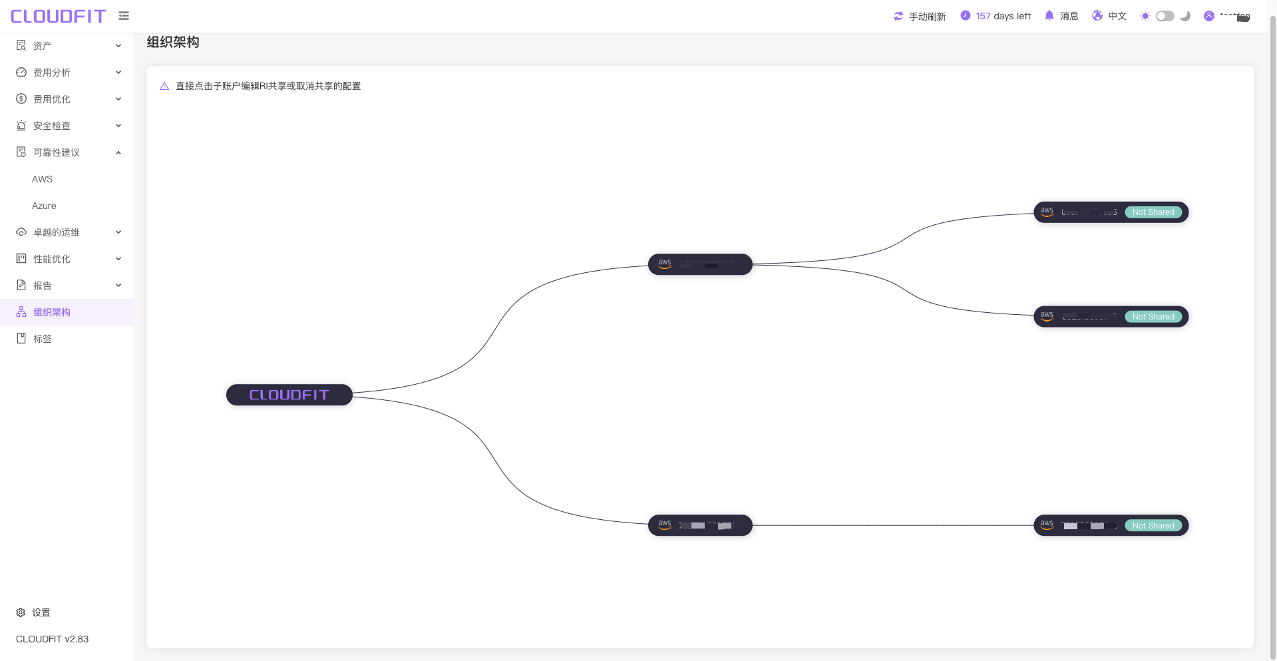Expand the 卓越的运维 chevron
This screenshot has width=1277, height=661.
click(118, 232)
